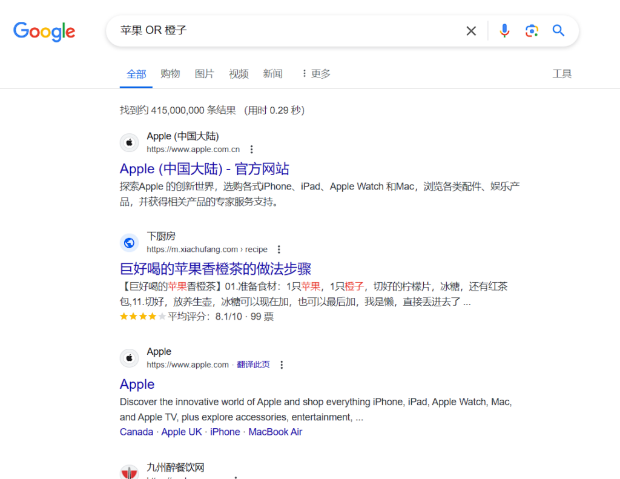The width and height of the screenshot is (620, 479).
Task: Open the Canada sitelink
Action: [136, 432]
